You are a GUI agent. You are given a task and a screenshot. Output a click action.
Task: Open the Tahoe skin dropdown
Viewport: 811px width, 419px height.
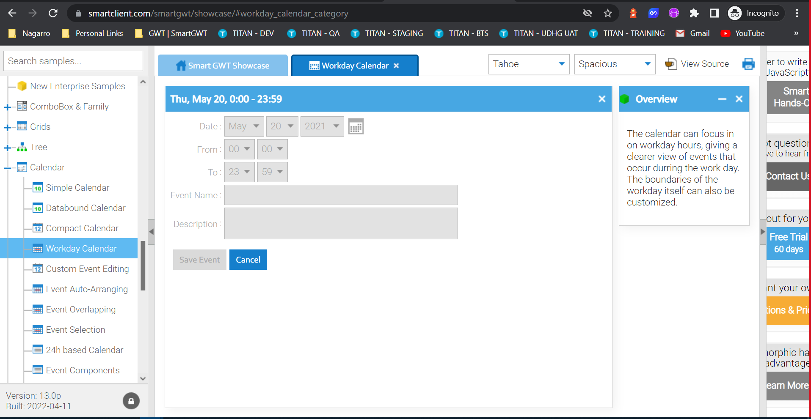[528, 64]
